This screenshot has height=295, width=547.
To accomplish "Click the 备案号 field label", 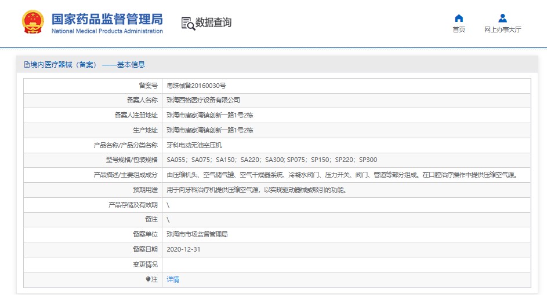I will pyautogui.click(x=148, y=86).
